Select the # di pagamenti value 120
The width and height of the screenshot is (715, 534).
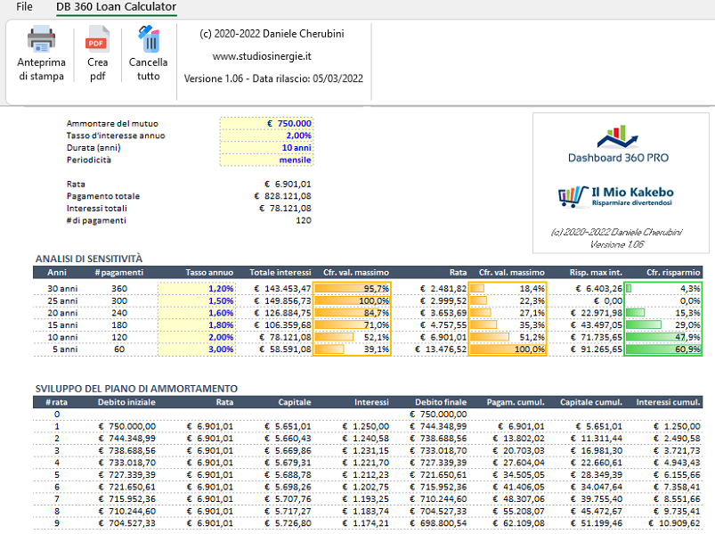[x=304, y=220]
